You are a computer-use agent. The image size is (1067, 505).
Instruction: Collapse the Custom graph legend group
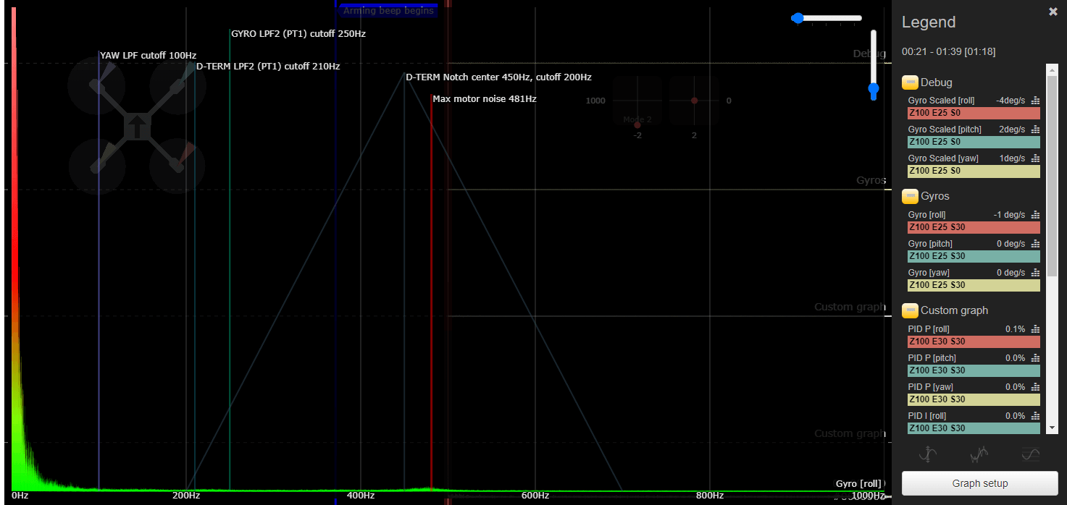910,310
